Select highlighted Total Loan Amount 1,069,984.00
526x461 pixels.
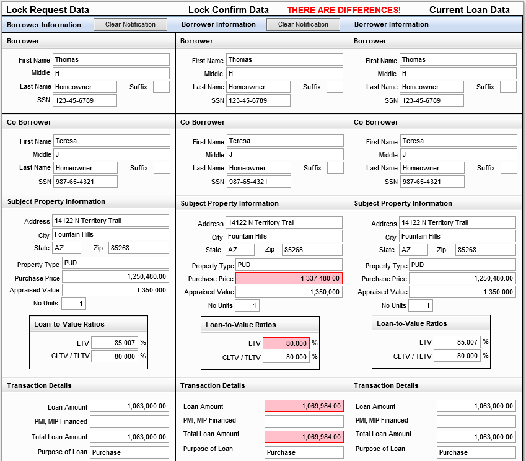[x=304, y=437]
